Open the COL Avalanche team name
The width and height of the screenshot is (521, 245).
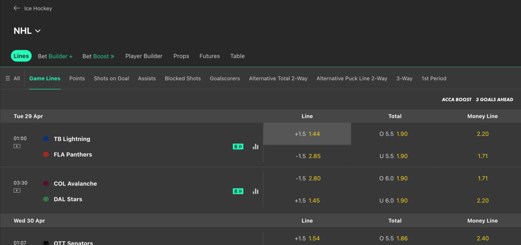click(76, 184)
